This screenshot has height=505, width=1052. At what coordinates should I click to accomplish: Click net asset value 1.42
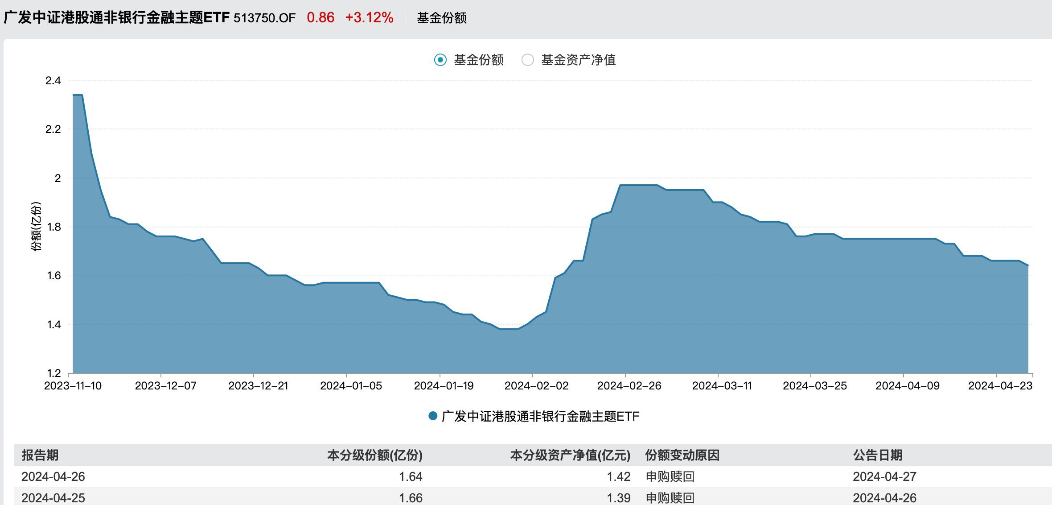click(619, 476)
